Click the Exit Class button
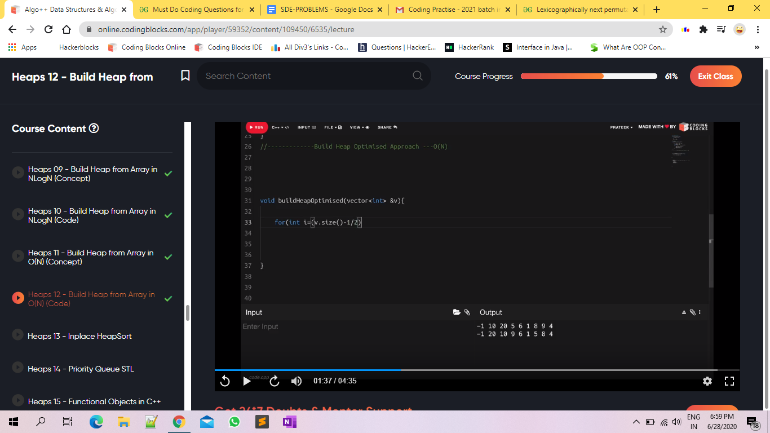 pos(715,76)
